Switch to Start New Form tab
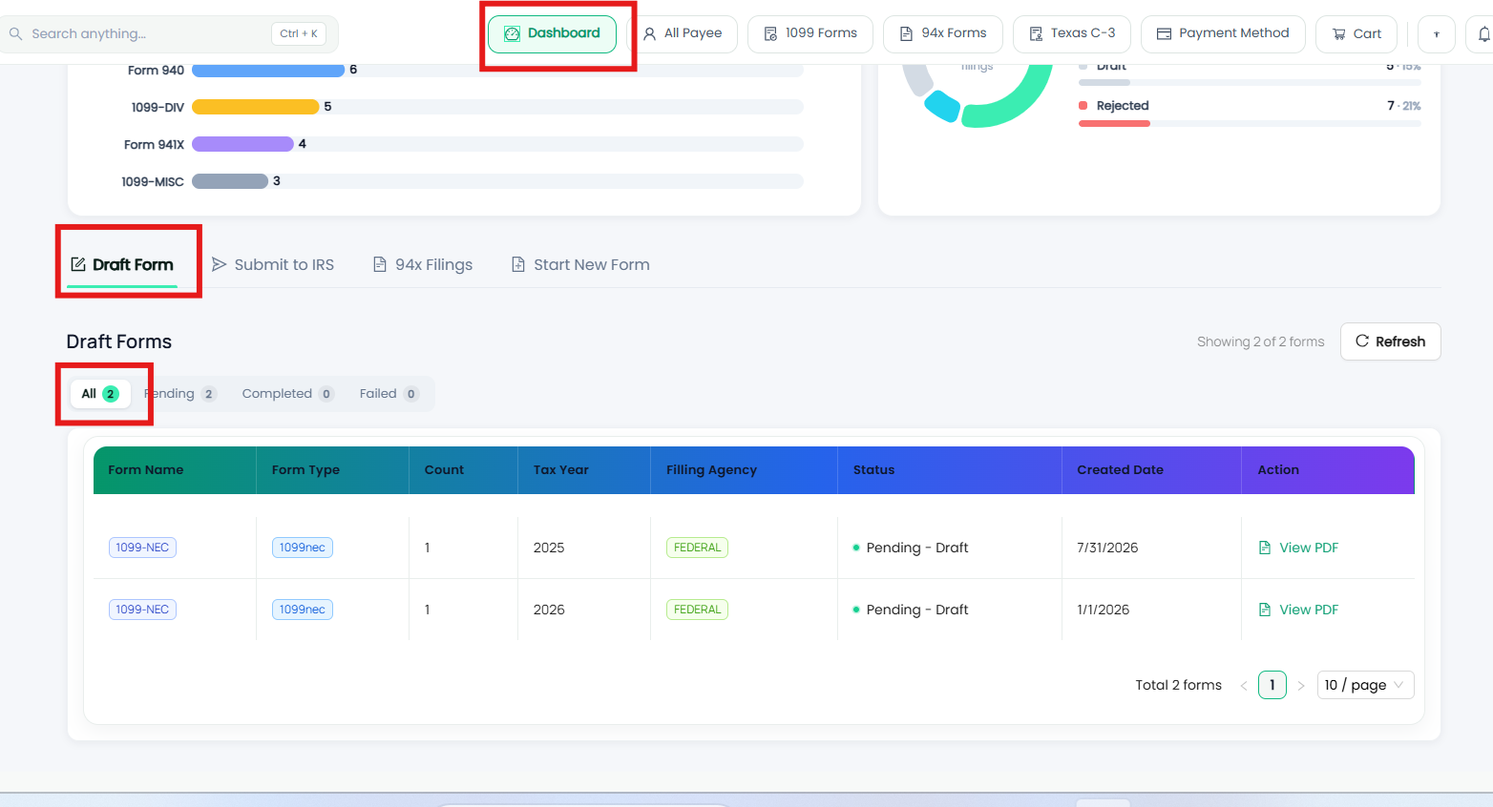 click(580, 265)
